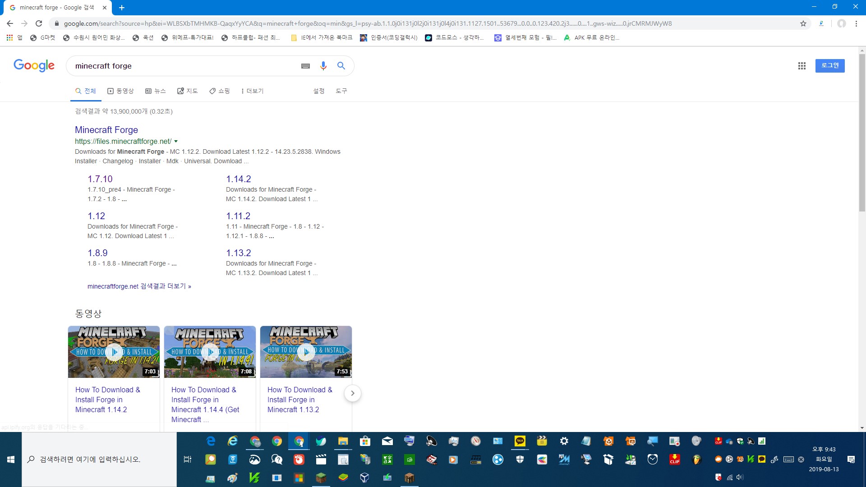Show more videos with the carousel arrow
This screenshot has width=866, height=487.
click(353, 393)
